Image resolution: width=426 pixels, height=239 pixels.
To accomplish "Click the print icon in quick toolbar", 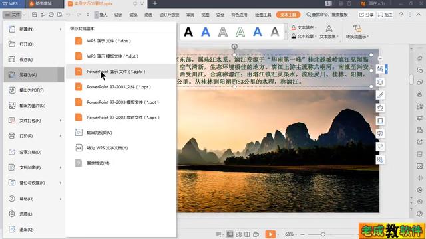I will 51,15.
